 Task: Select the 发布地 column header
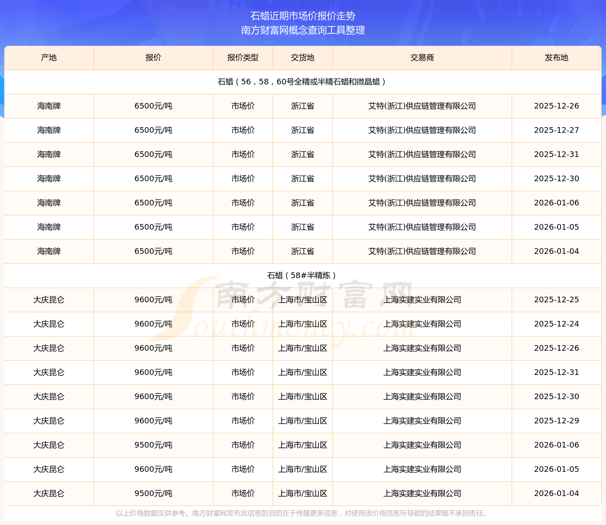tap(556, 58)
